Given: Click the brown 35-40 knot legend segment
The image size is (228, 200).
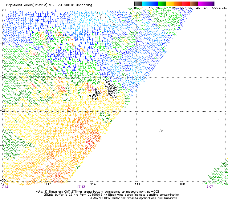Looking at the screenshot, I should pos(194,4).
